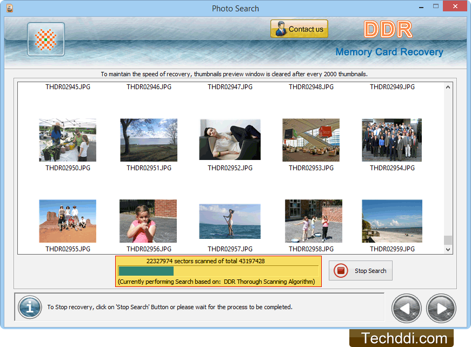Click the Contact us person icon

tap(280, 28)
